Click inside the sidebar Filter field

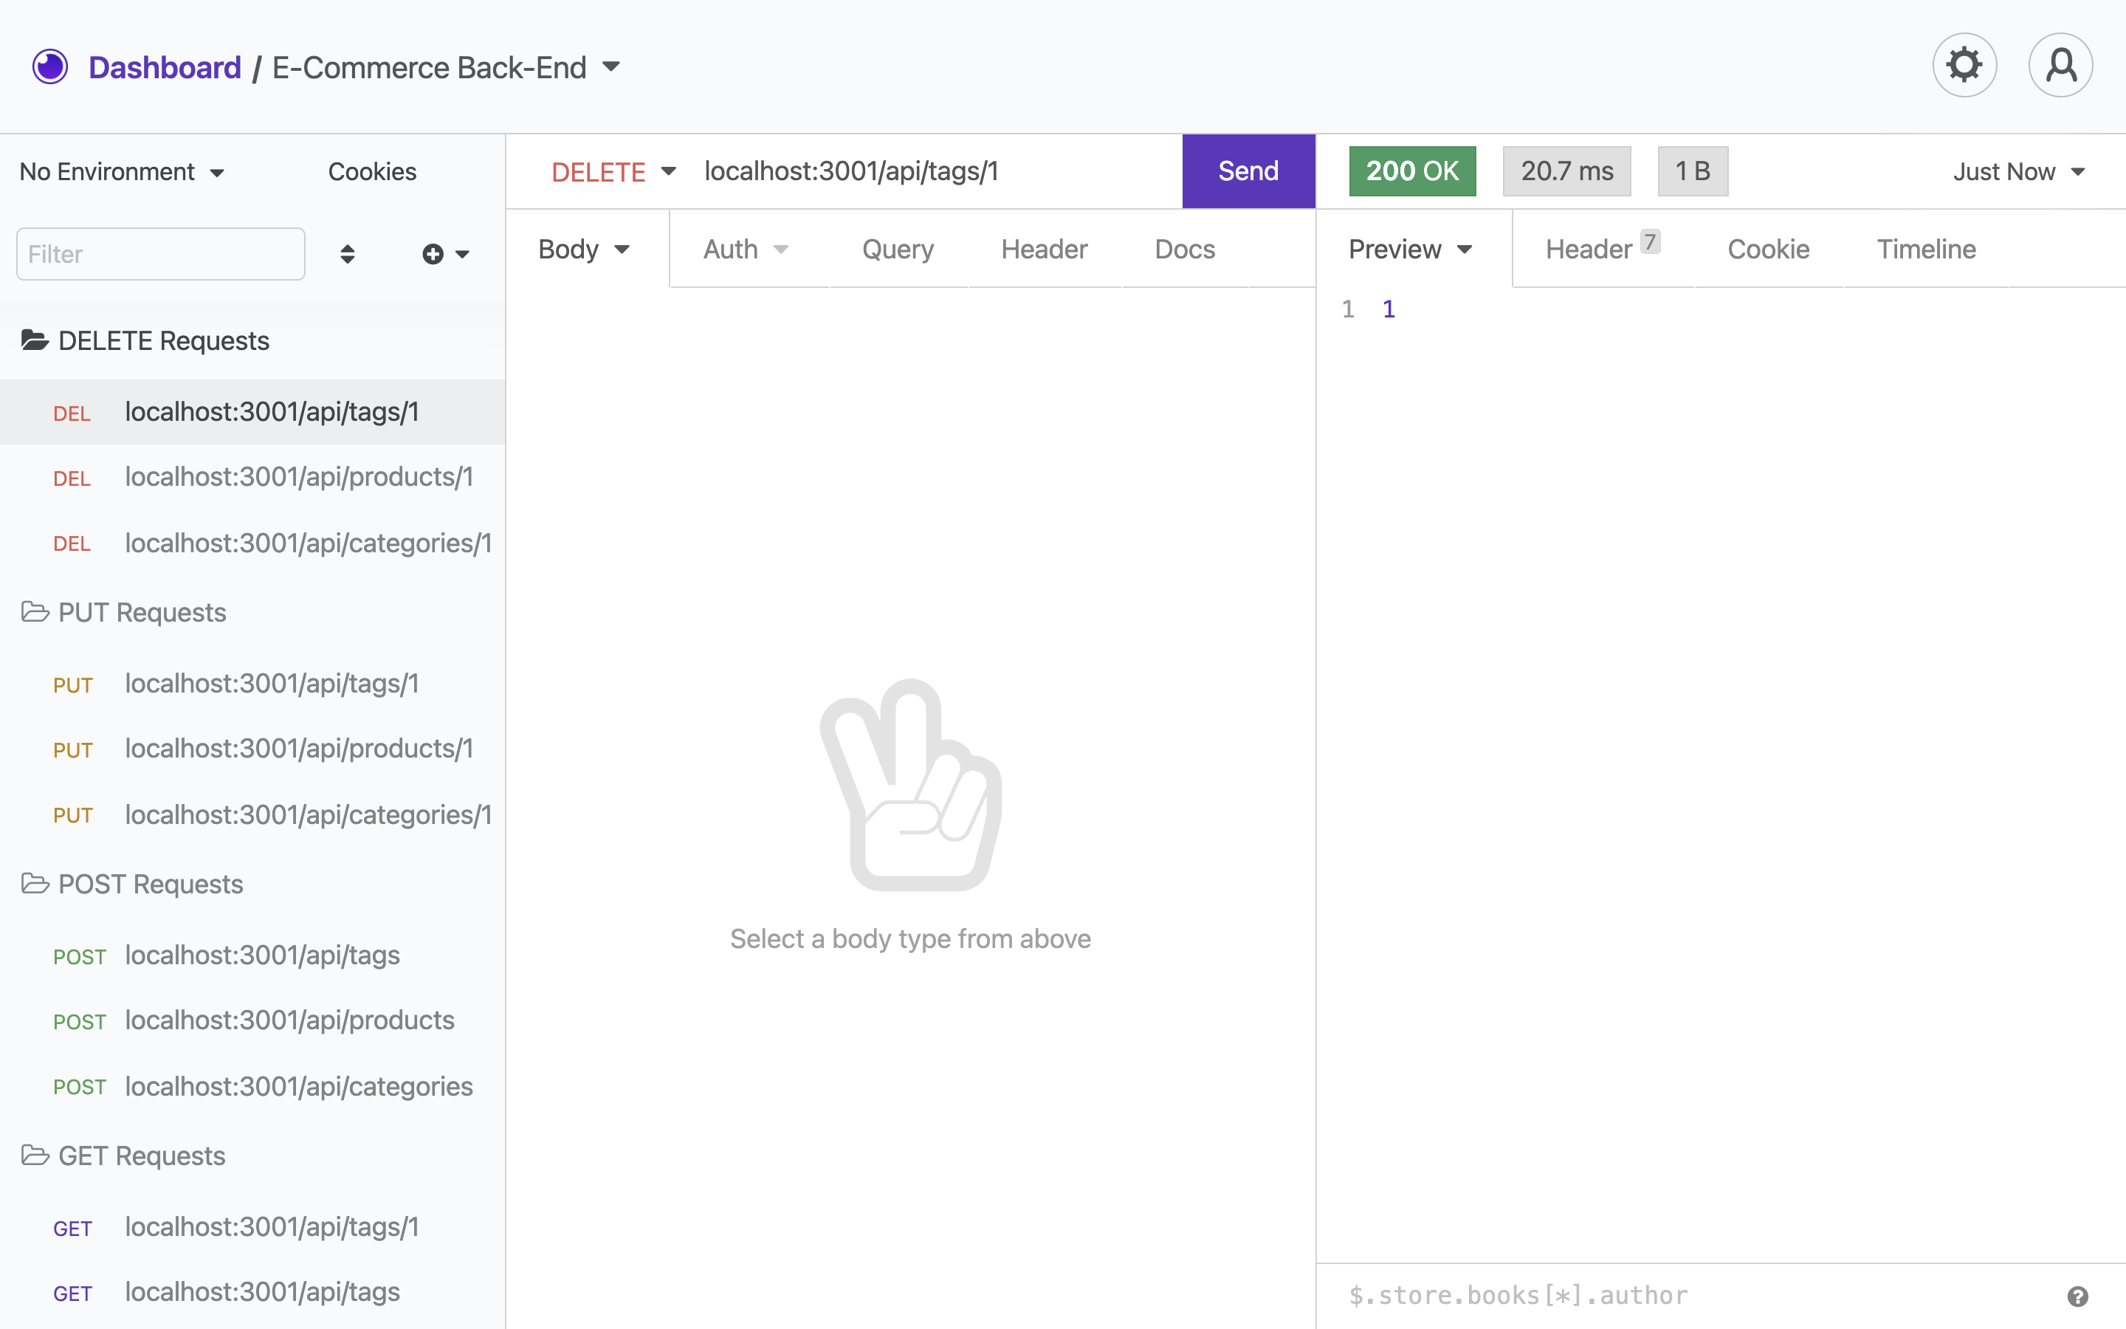[x=160, y=254]
